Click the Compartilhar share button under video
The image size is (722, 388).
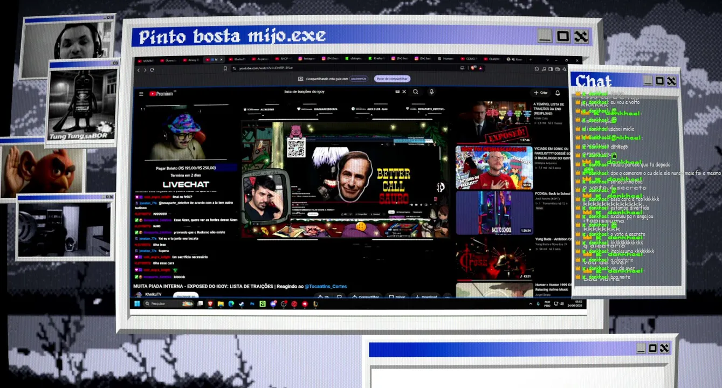[x=366, y=296]
